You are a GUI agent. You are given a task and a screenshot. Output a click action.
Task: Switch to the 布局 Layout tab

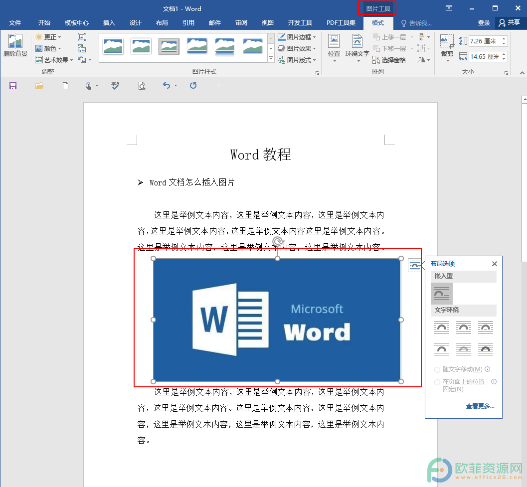(162, 22)
